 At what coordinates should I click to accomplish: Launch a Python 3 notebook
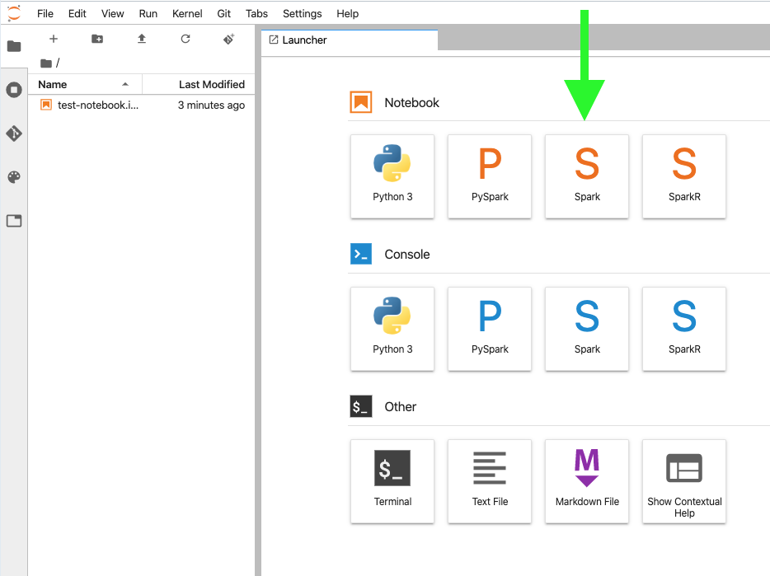(x=392, y=176)
